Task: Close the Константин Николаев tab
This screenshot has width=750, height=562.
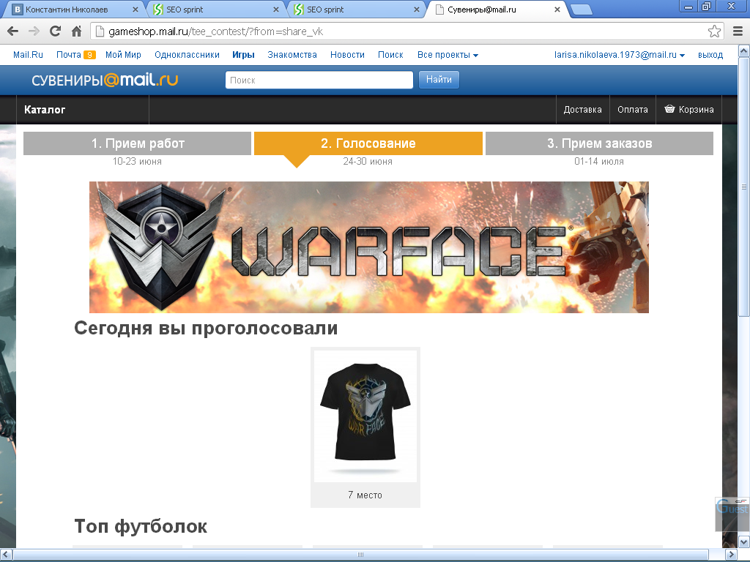Action: click(x=135, y=10)
